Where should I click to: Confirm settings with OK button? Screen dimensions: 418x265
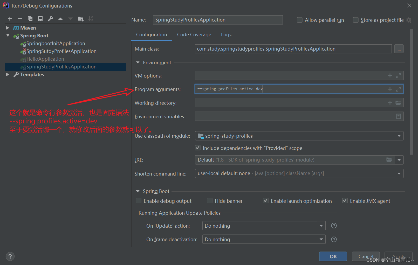tap(333, 256)
